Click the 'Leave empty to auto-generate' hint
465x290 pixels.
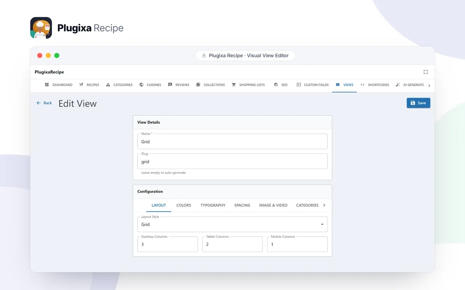point(164,173)
